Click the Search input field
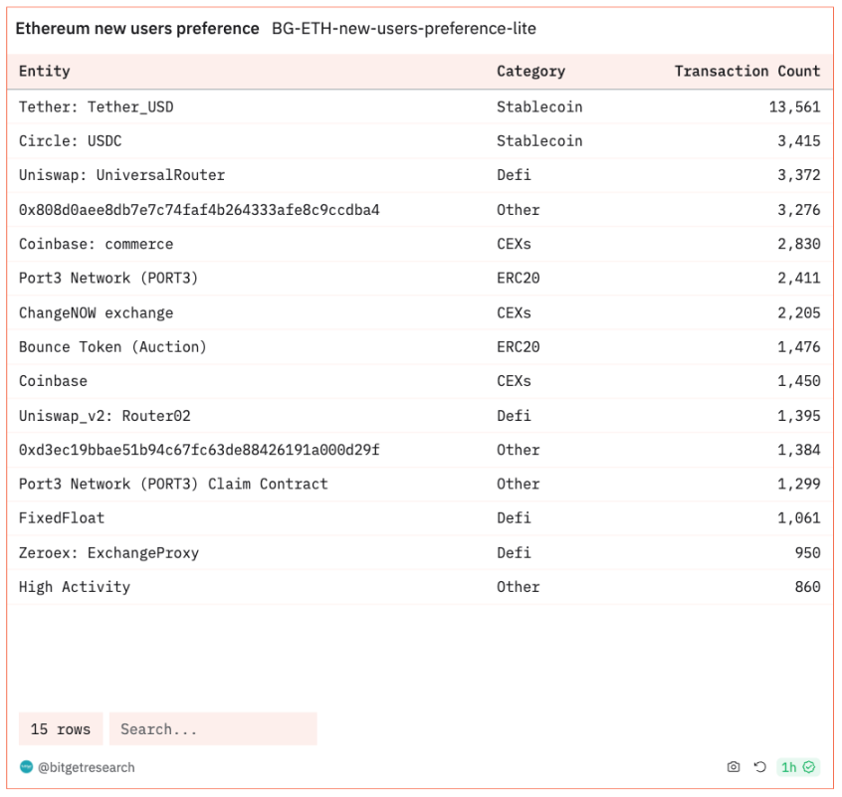The image size is (842, 797). point(213,728)
